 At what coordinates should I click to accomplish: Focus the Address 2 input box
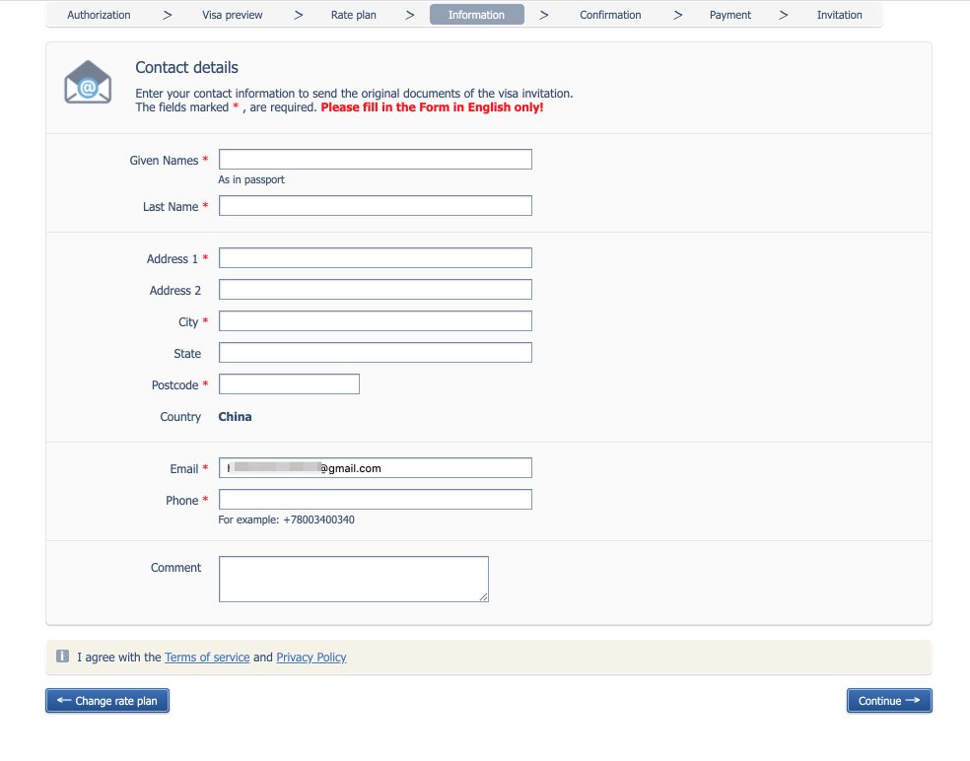point(375,290)
